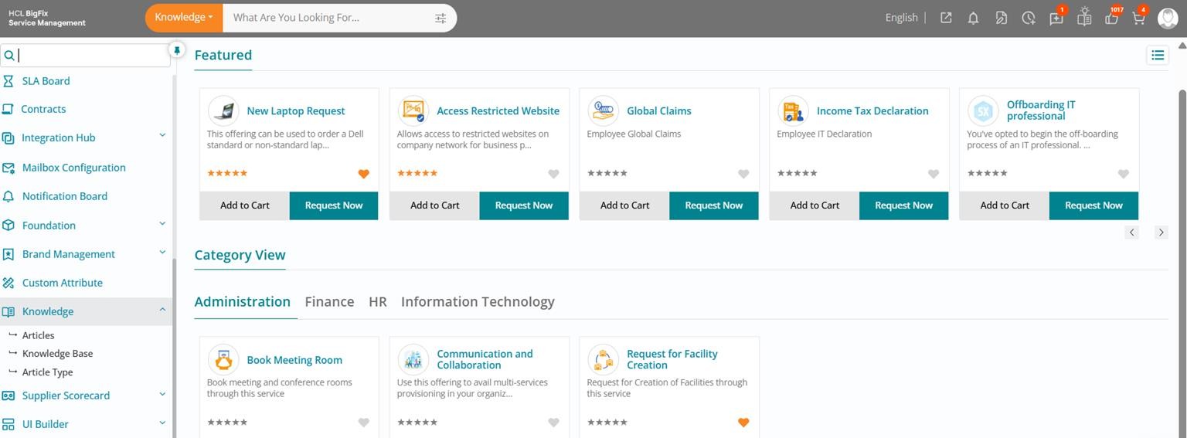Add Income Tax Declaration to cart
The width and height of the screenshot is (1187, 438).
point(815,205)
